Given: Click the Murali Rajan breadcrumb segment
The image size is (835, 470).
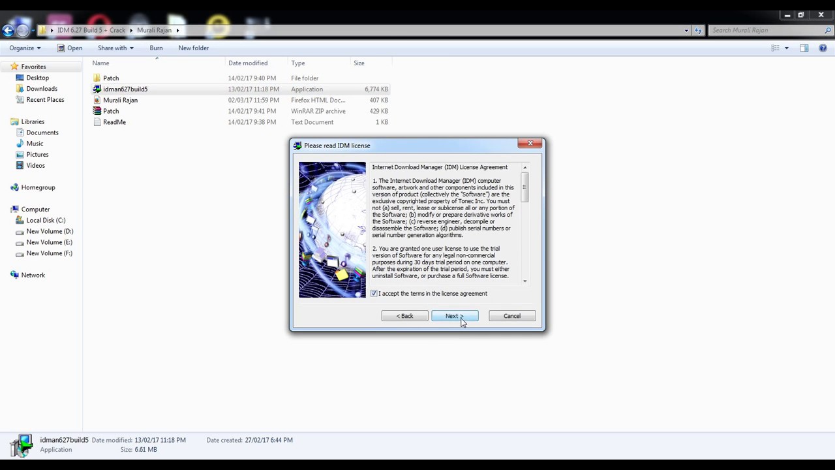Looking at the screenshot, I should (155, 30).
